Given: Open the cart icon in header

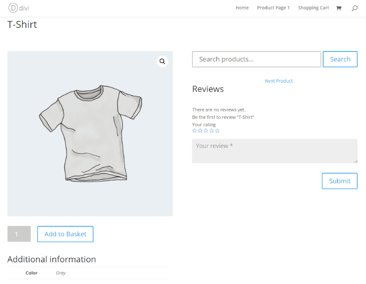Looking at the screenshot, I should tap(339, 8).
